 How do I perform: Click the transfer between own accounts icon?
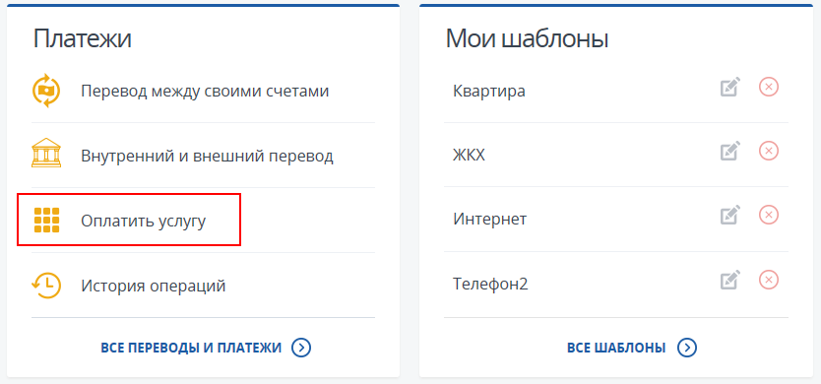pyautogui.click(x=46, y=91)
